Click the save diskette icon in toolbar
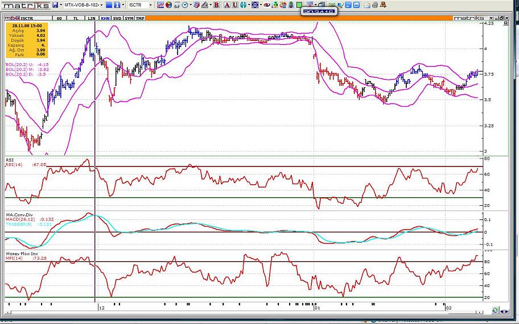519x324 pixels. (x=55, y=5)
